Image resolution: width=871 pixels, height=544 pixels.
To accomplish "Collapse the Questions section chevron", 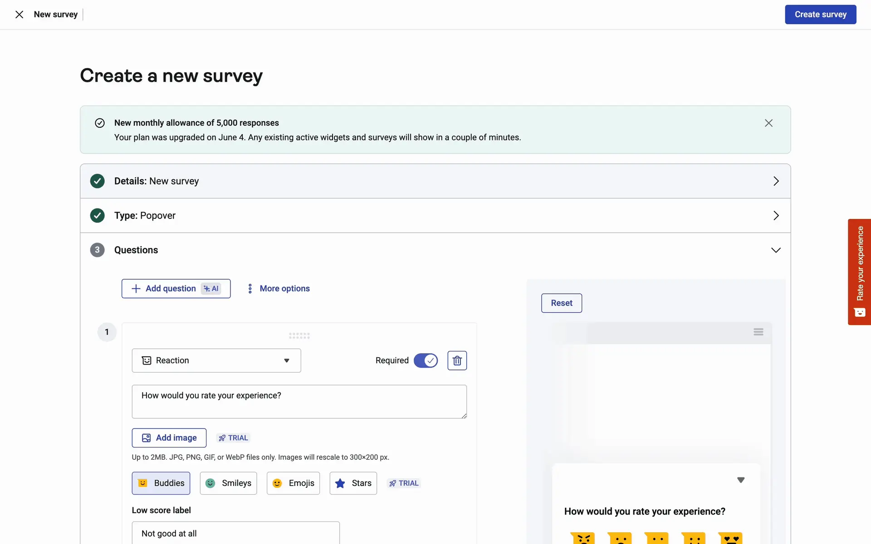I will pyautogui.click(x=776, y=250).
